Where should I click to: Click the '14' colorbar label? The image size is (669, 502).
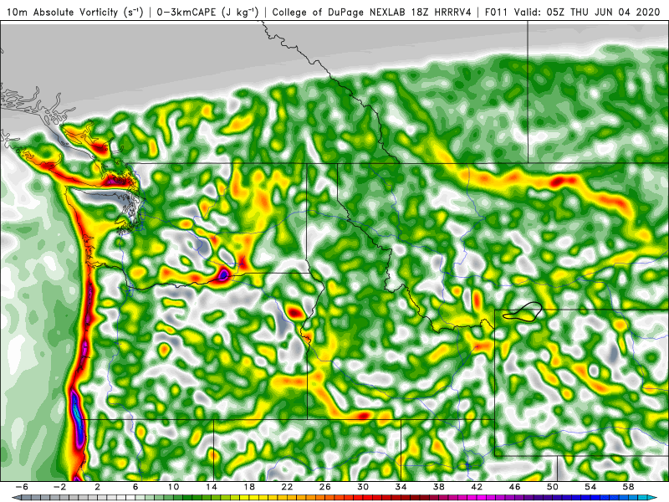pyautogui.click(x=212, y=487)
